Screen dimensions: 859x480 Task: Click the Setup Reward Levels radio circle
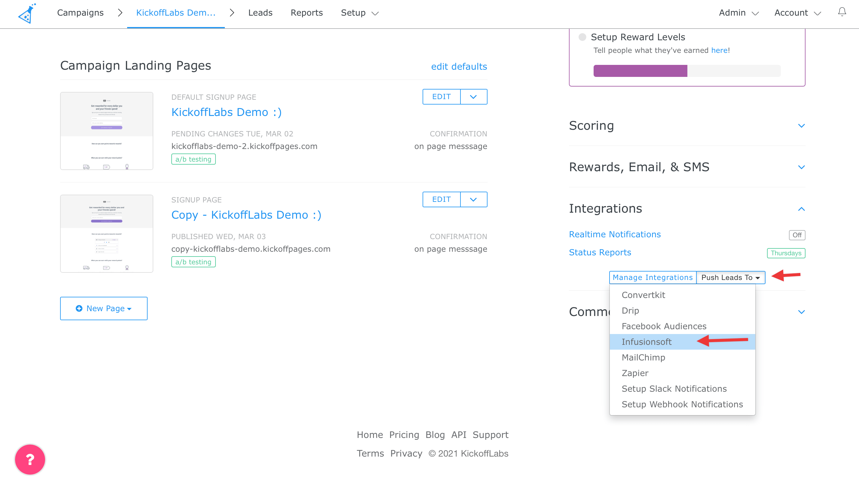point(582,37)
